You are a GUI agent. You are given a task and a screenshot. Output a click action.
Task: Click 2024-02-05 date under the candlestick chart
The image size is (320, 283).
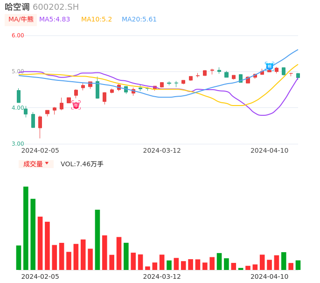40,150
